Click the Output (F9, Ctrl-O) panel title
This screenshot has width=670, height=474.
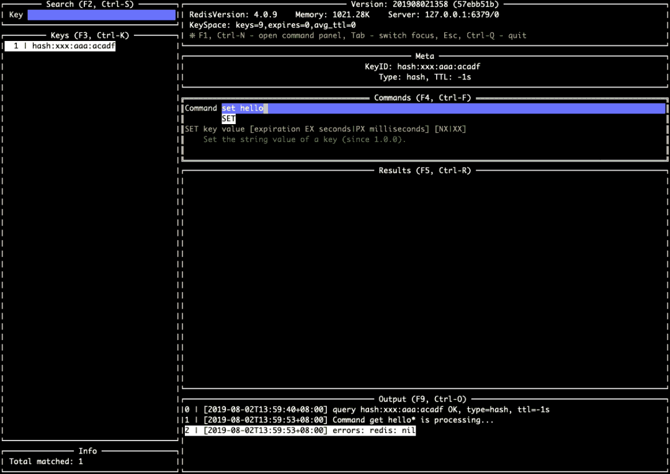422,400
